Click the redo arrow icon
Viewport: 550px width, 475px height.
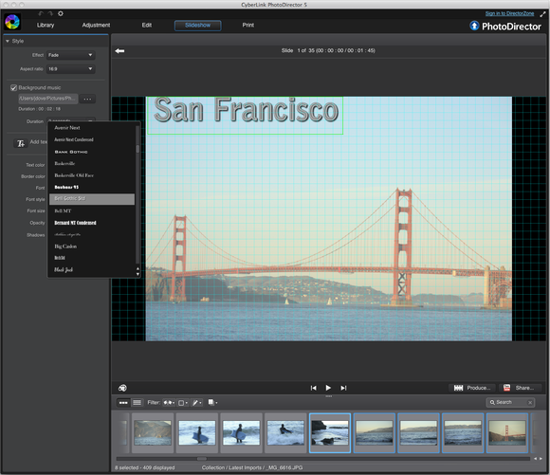(50, 13)
